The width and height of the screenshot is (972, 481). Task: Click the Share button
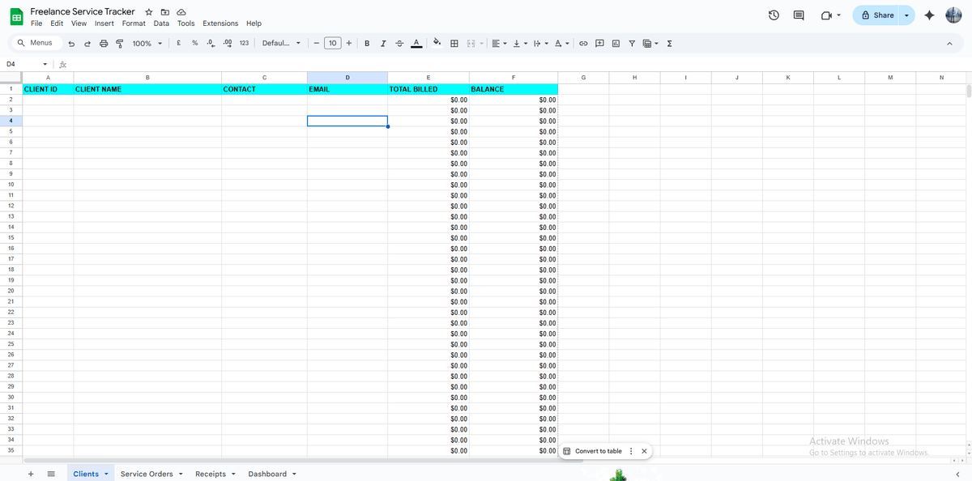877,15
